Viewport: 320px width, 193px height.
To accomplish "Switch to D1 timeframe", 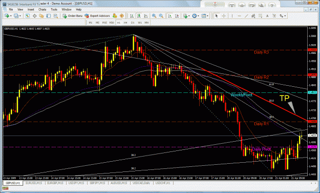I will (x=133, y=23).
